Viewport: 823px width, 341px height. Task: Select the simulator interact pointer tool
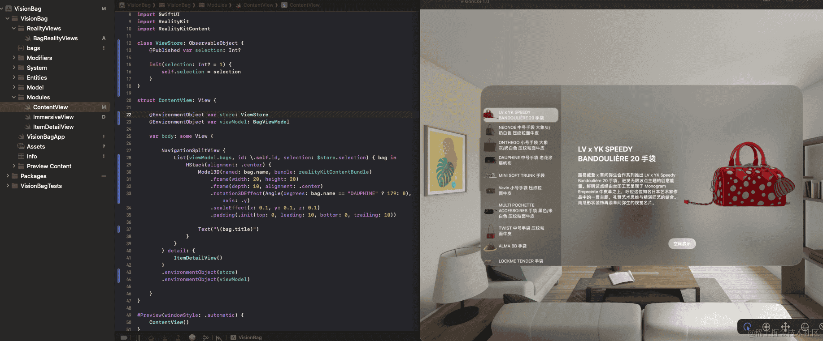(x=747, y=327)
